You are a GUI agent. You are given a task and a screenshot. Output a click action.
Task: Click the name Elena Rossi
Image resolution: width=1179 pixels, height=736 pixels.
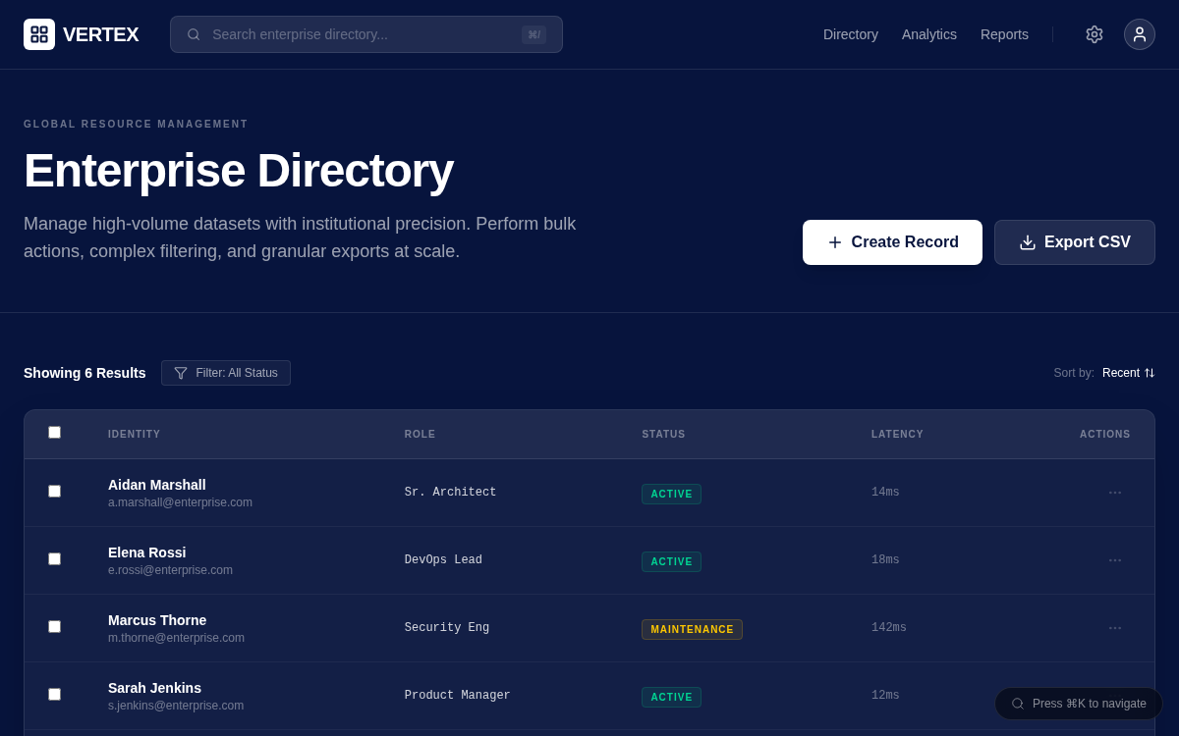pyautogui.click(x=146, y=552)
